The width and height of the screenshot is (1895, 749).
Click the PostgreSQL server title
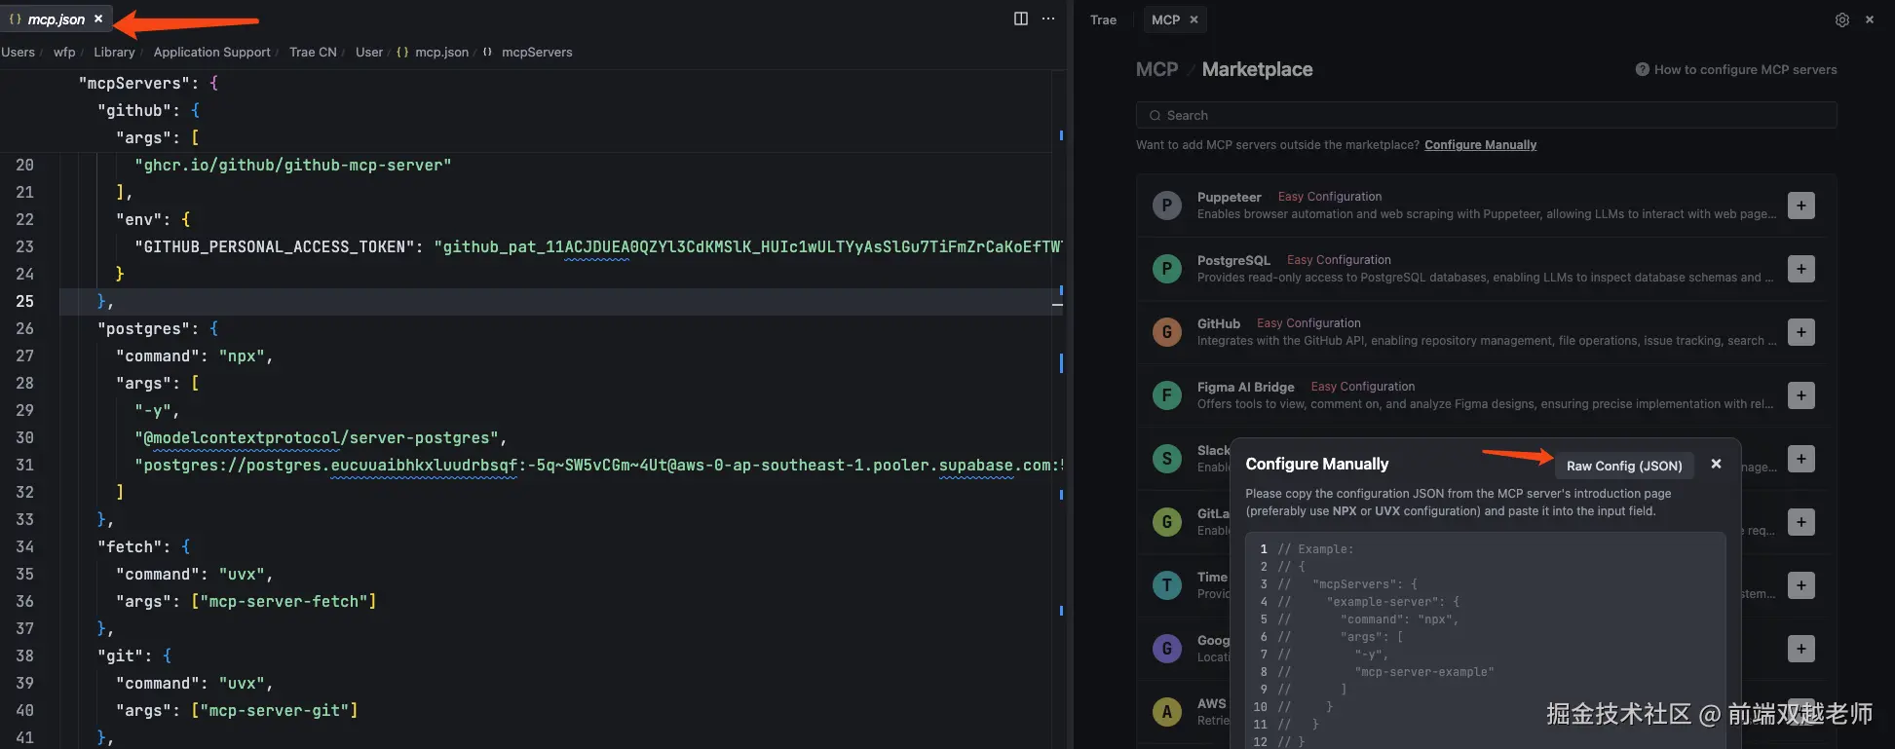point(1233,260)
